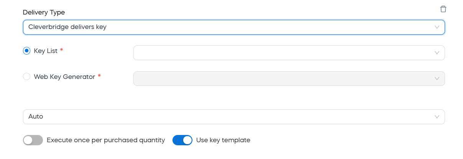Click chevron arrow in Web Key Generator dropdown
Viewport: 463px width, 159px height.
pos(437,79)
